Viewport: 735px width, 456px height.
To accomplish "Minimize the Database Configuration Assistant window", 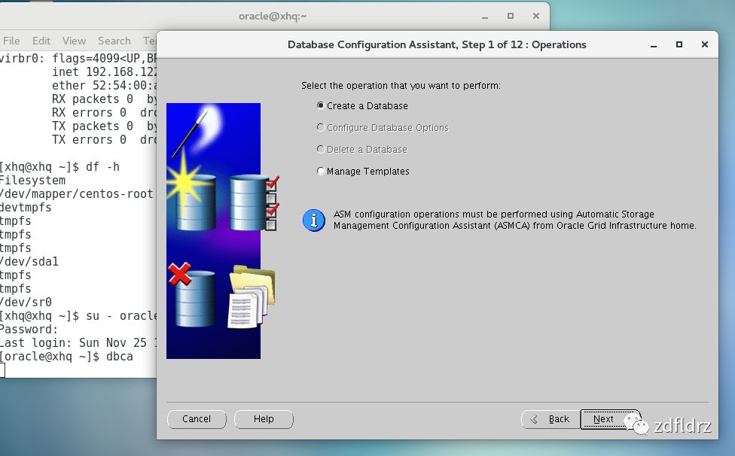I will pos(654,45).
